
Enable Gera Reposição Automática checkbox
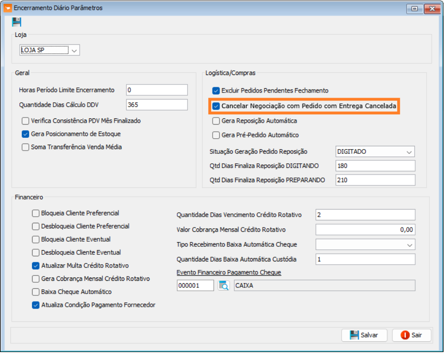(216, 121)
